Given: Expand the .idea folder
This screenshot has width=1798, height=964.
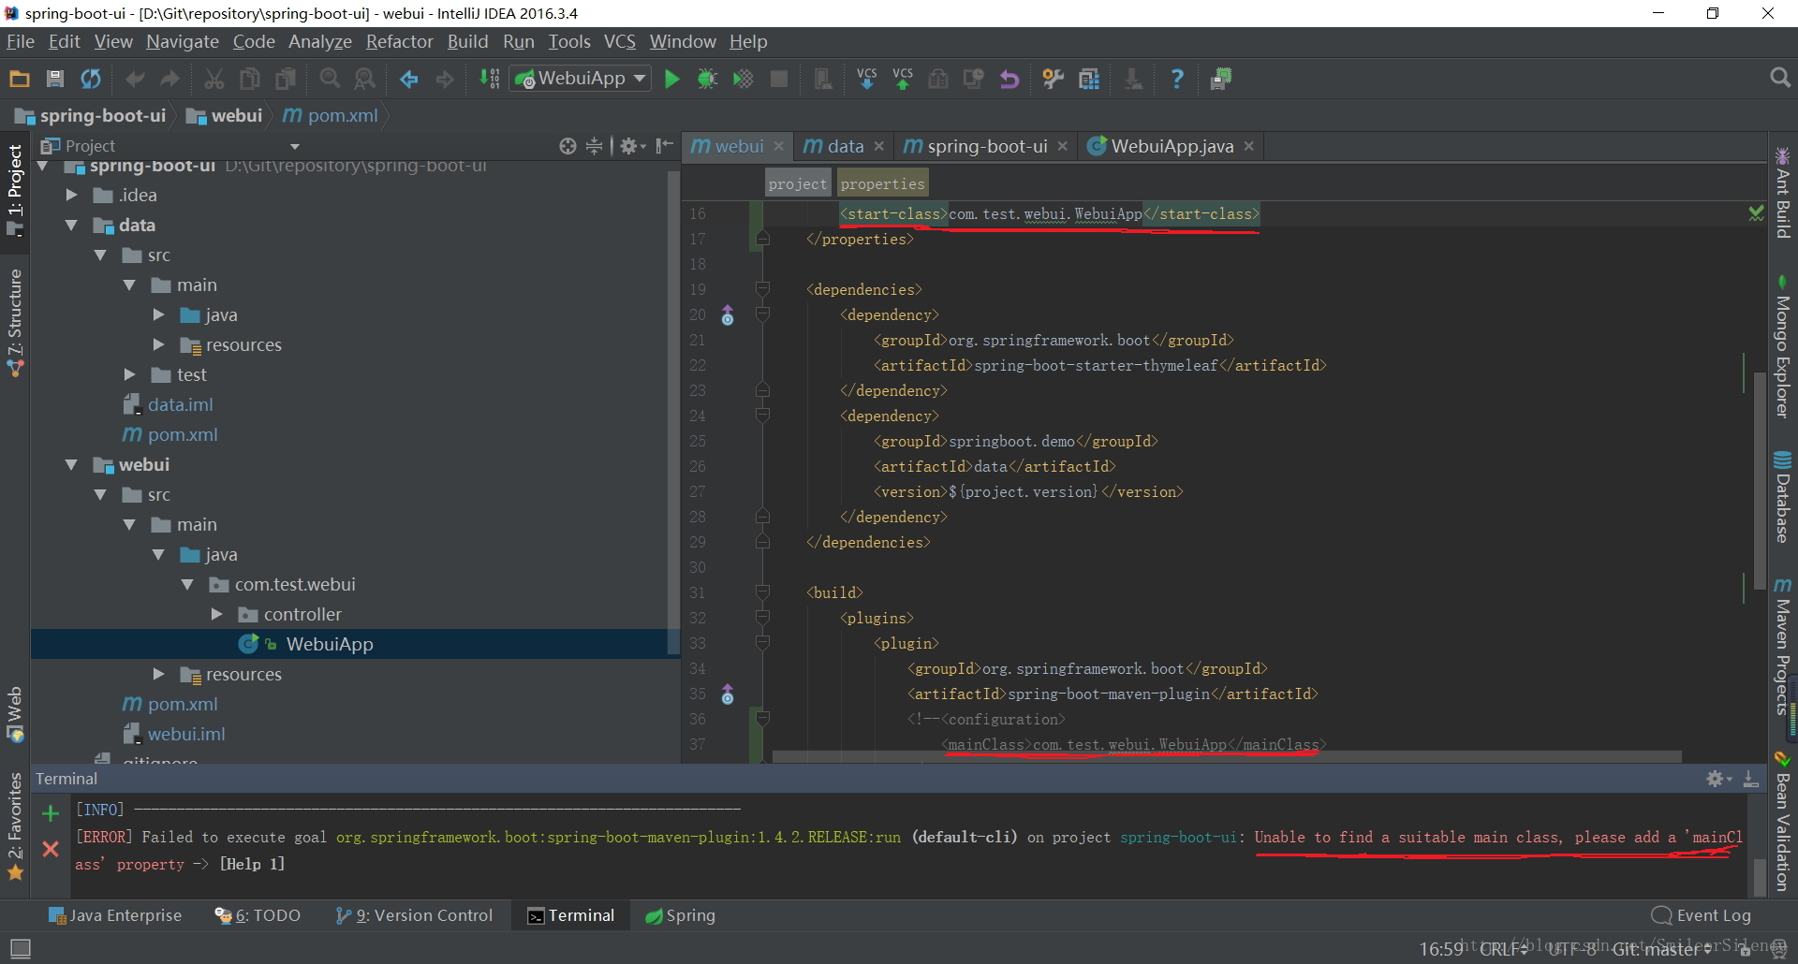Looking at the screenshot, I should pos(71,195).
